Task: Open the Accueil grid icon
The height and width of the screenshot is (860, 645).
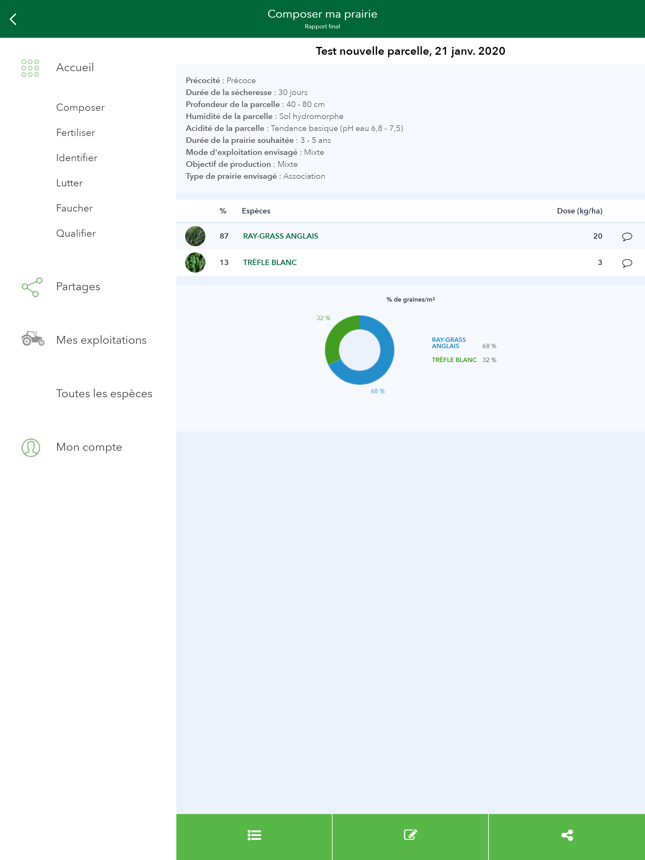Action: click(x=30, y=68)
